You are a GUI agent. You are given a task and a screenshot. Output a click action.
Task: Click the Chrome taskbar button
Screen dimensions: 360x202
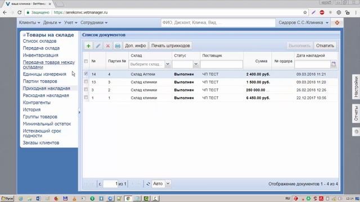click(128, 198)
